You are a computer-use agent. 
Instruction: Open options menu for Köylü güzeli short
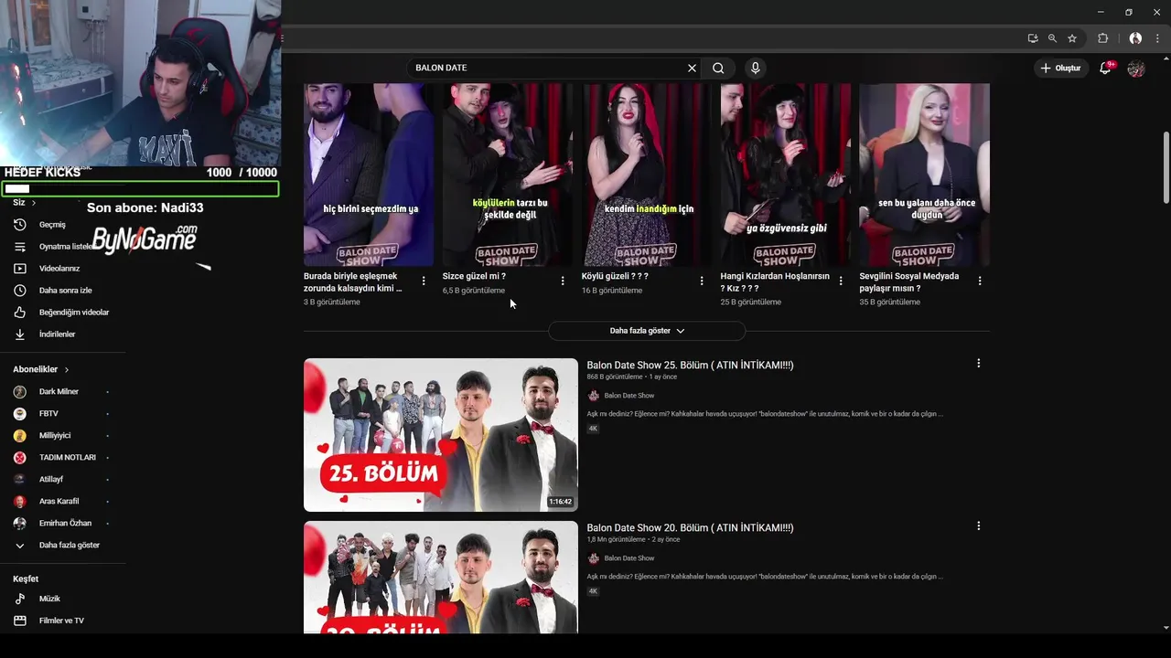[x=702, y=281]
